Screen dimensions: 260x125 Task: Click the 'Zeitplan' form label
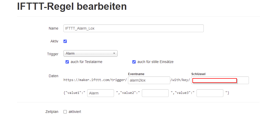[52, 112]
